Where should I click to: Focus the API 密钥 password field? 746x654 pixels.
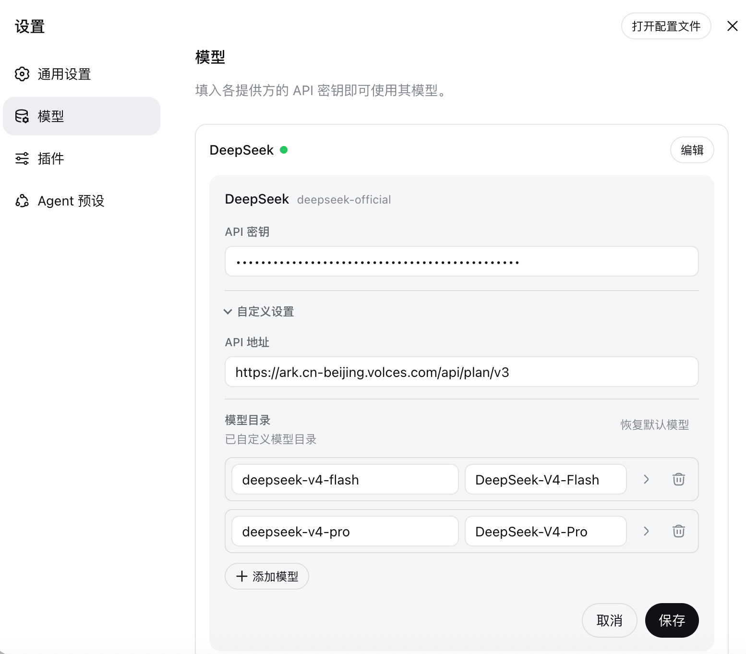pyautogui.click(x=462, y=261)
